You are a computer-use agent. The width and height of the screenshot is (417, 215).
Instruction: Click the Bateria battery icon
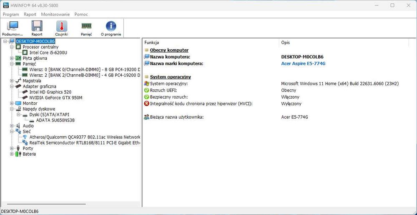[18, 154]
